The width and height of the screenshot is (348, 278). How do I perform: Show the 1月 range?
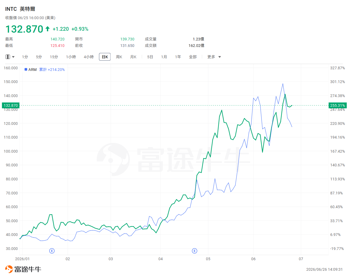tap(164, 57)
